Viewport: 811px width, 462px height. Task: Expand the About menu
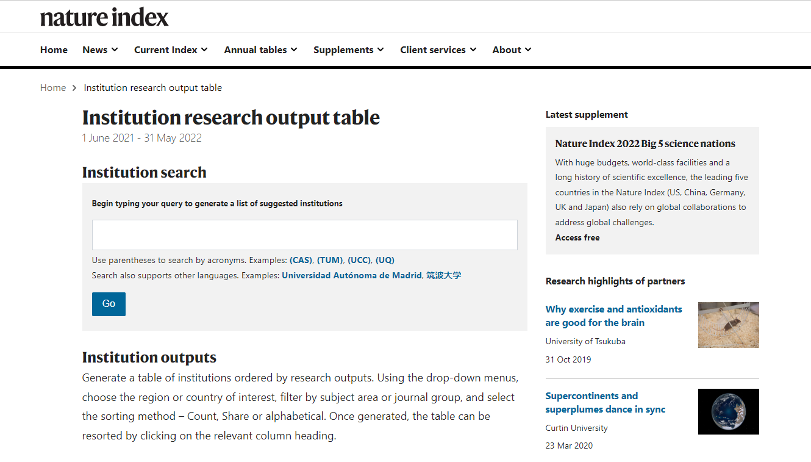click(x=512, y=50)
